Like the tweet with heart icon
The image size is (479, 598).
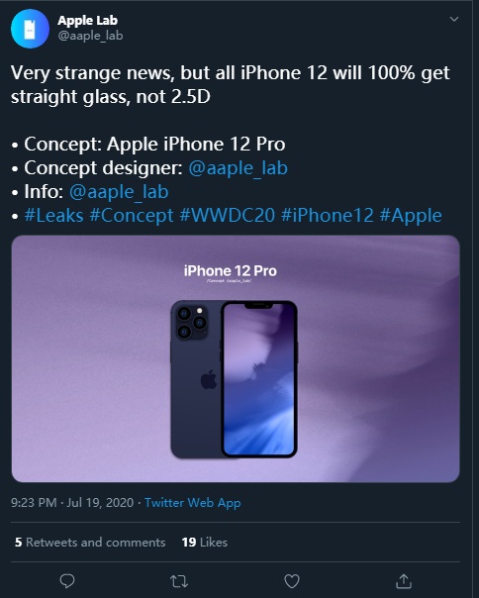292,581
